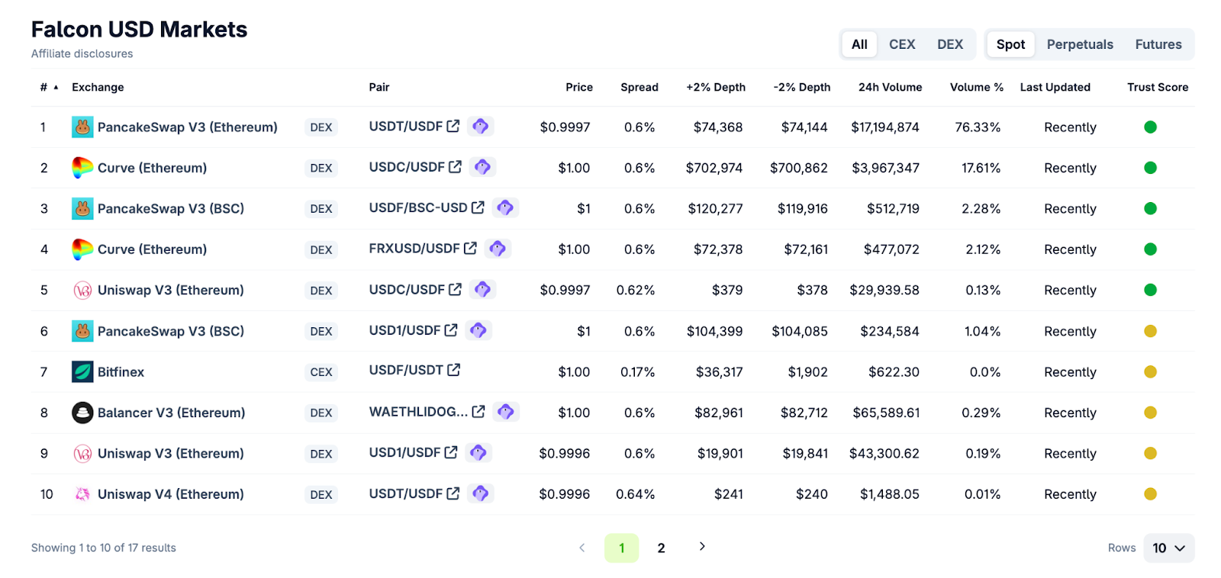Sort table by Pair column
This screenshot has width=1221, height=578.
pos(379,87)
